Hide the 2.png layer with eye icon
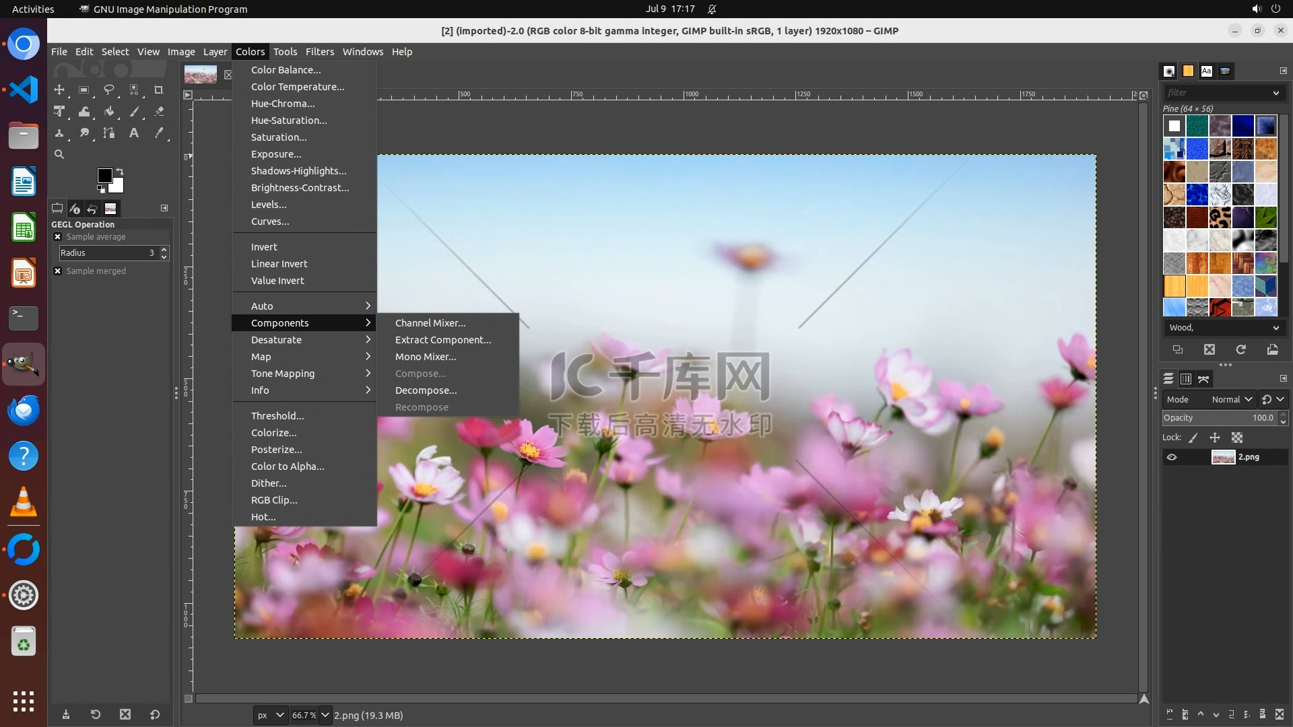 click(1172, 457)
